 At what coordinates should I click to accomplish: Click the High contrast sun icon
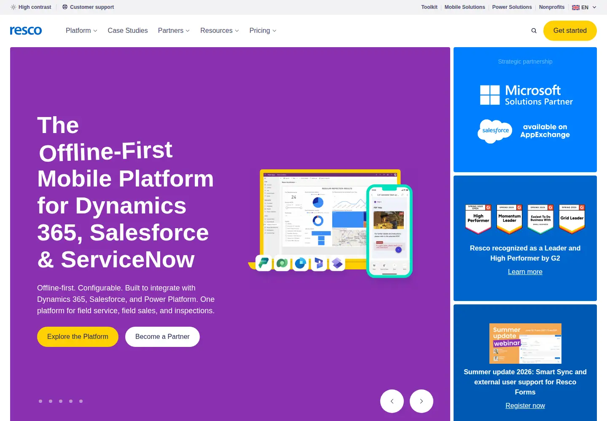click(x=13, y=7)
